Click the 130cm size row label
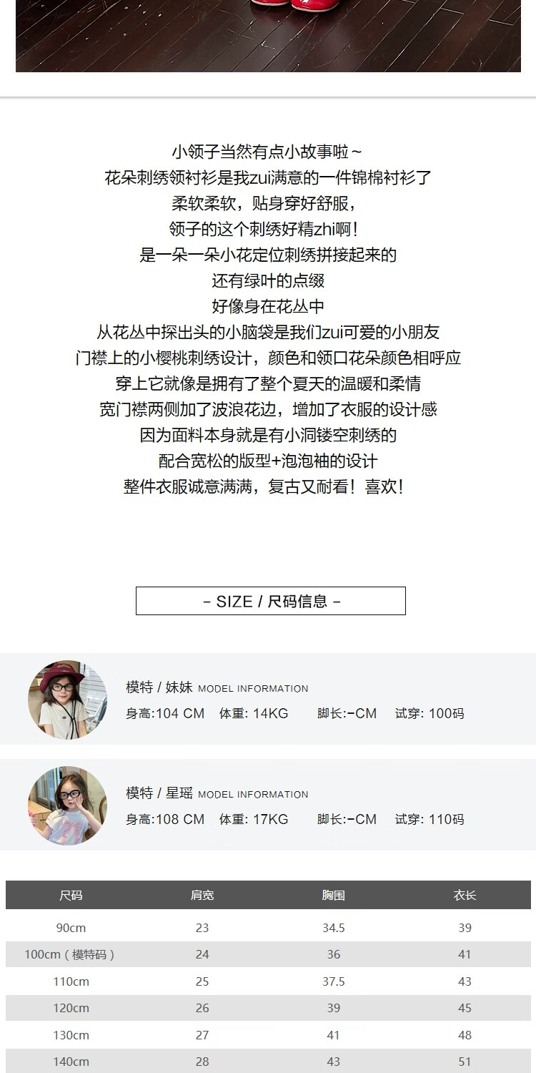The width and height of the screenshot is (536, 1073). 71,1035
